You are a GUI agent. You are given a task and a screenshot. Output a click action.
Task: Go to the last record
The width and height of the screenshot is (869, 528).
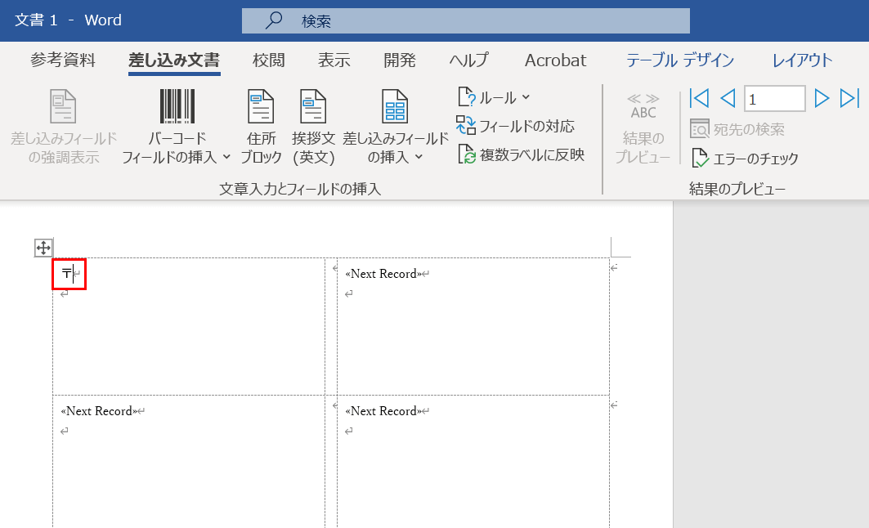pyautogui.click(x=850, y=99)
